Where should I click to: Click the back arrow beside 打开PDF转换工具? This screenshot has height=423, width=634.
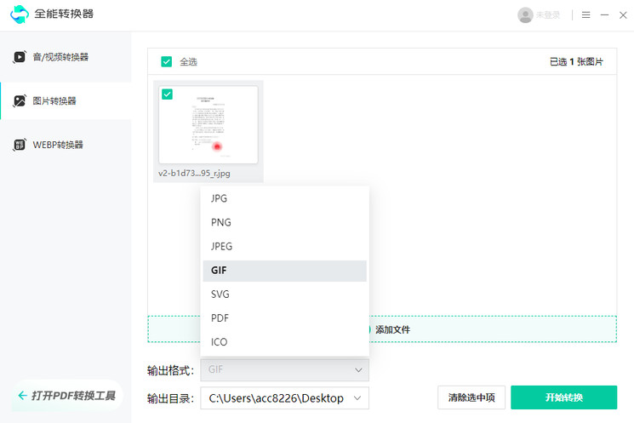(x=22, y=396)
